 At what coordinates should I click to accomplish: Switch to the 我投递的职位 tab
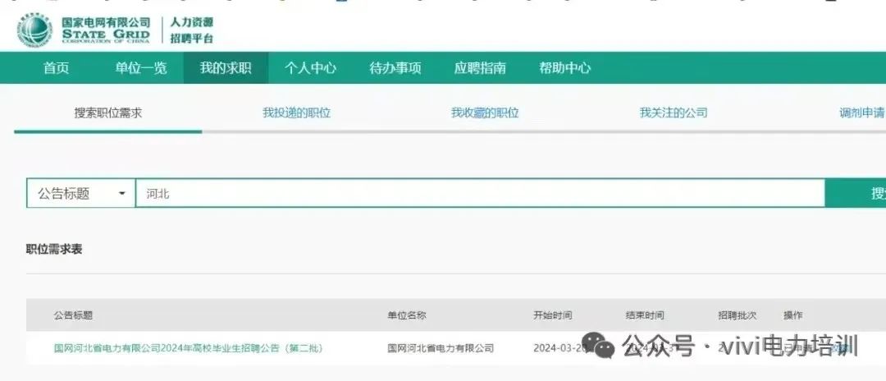(297, 112)
